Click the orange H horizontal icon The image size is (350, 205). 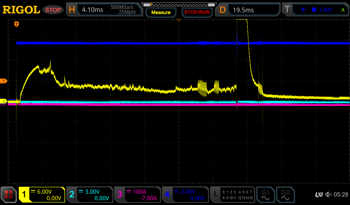pyautogui.click(x=72, y=10)
